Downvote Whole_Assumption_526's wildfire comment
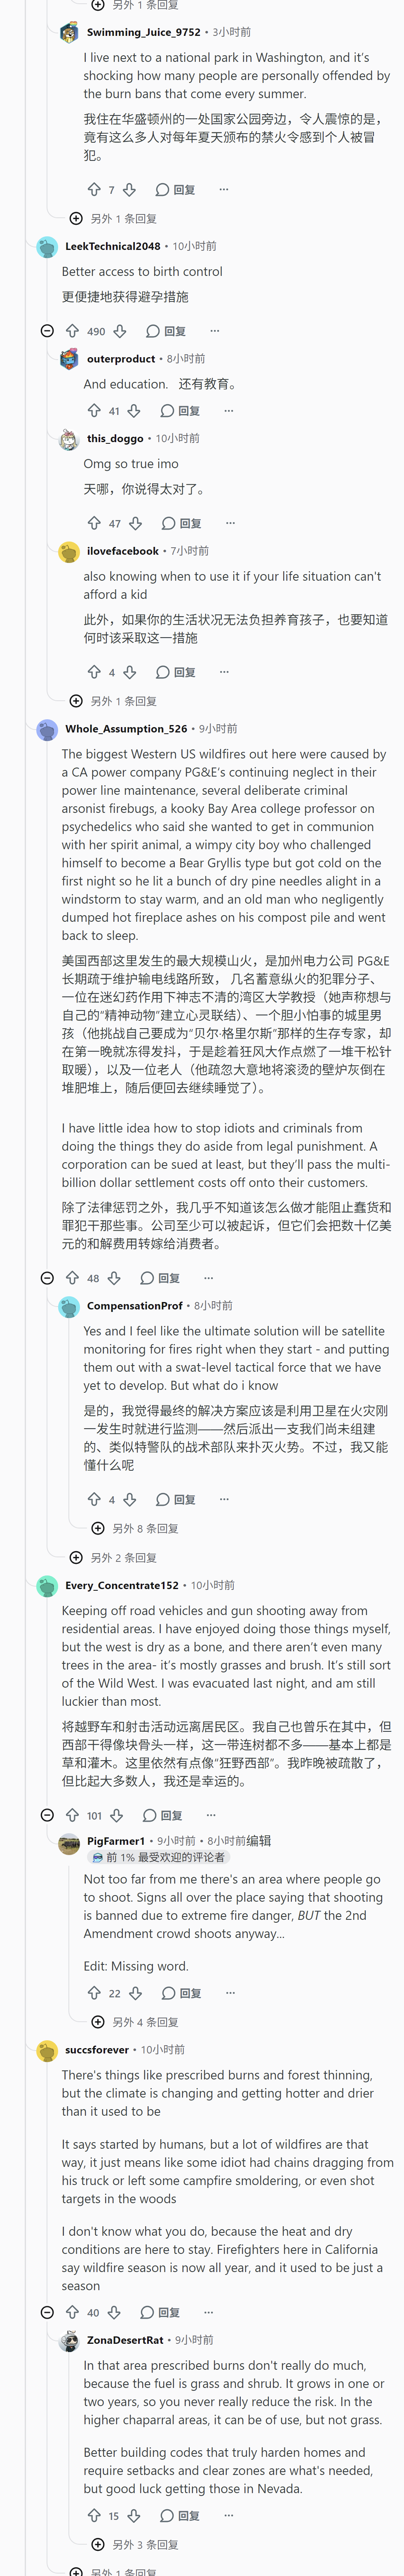Screen dimensions: 404x2576 pyautogui.click(x=114, y=1278)
